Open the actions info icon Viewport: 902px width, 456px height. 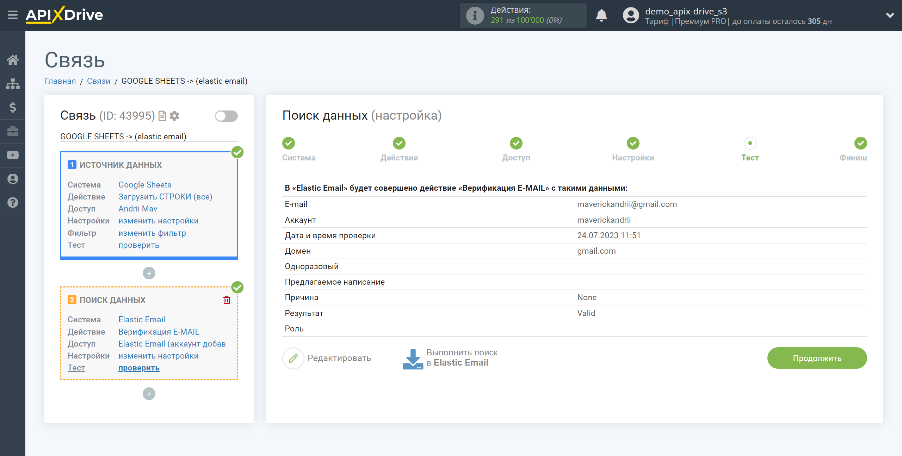click(x=475, y=15)
